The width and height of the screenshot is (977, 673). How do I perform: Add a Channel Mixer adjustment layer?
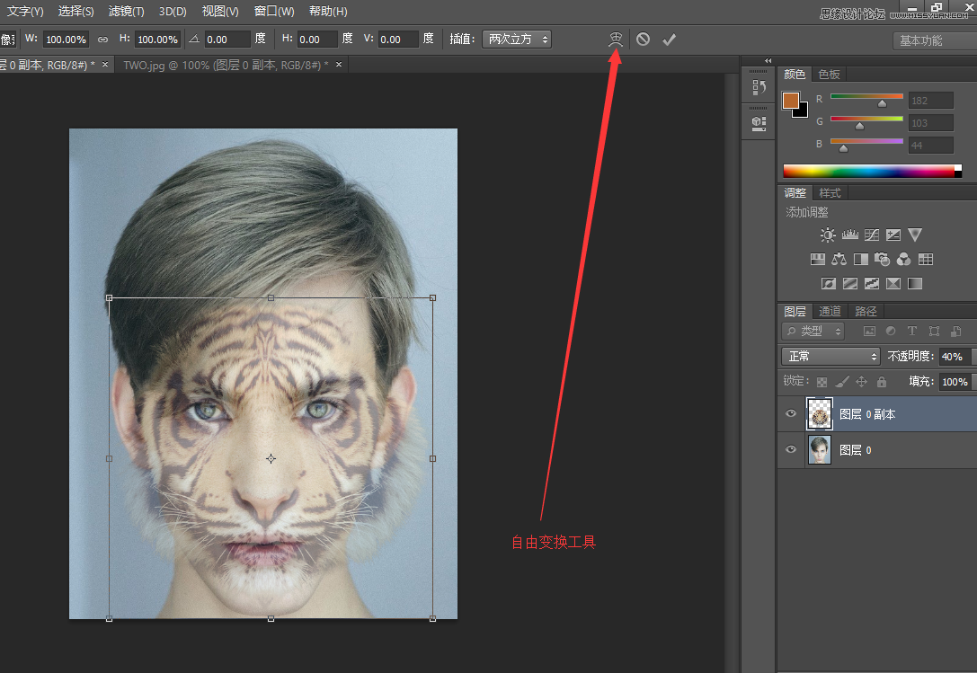tap(903, 260)
